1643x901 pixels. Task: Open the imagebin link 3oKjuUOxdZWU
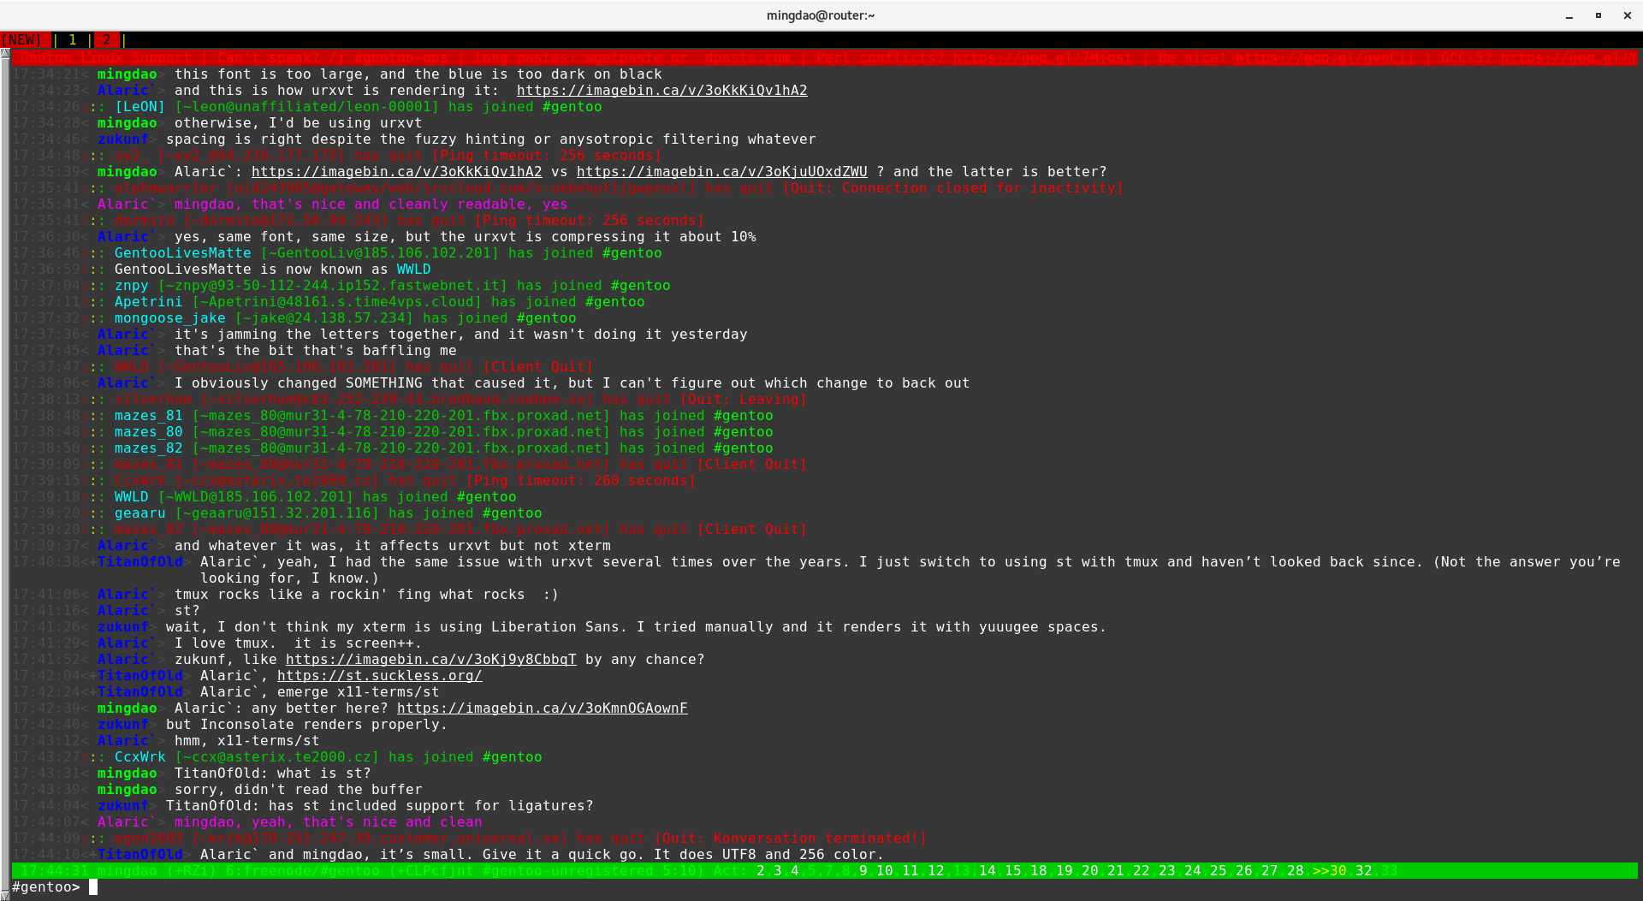pos(721,172)
